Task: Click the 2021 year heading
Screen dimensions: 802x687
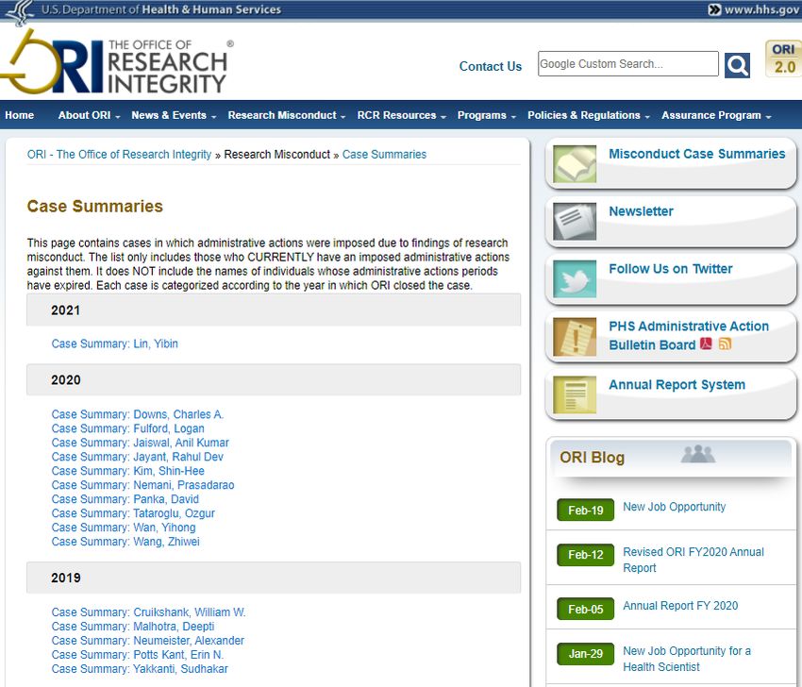Action: (x=274, y=310)
